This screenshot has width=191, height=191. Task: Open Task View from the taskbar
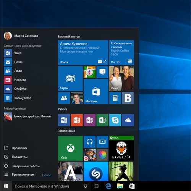(96, 186)
